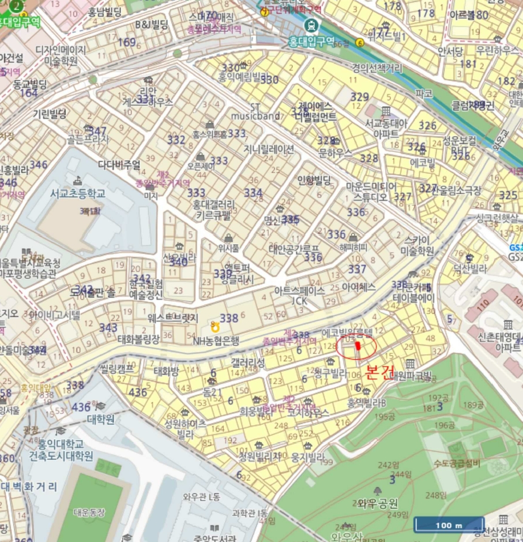Click the orange circle marker above NH농협은행

[x=215, y=327]
